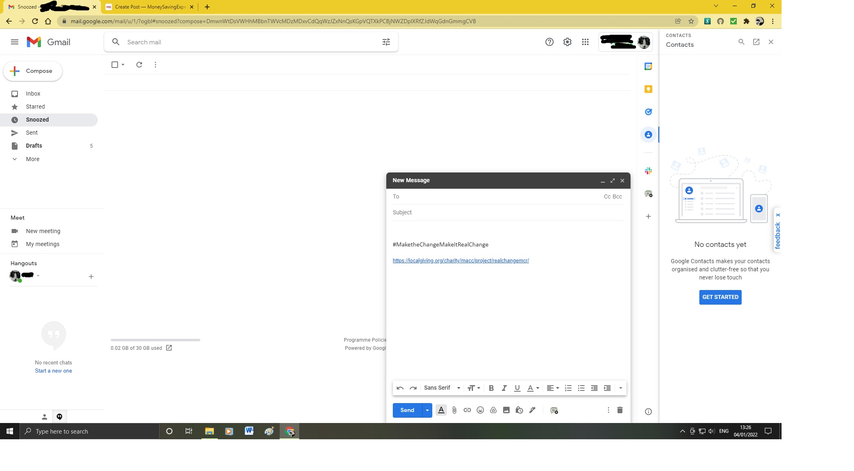The image size is (854, 471).
Task: Indent less in compose toolbar
Action: pyautogui.click(x=594, y=388)
